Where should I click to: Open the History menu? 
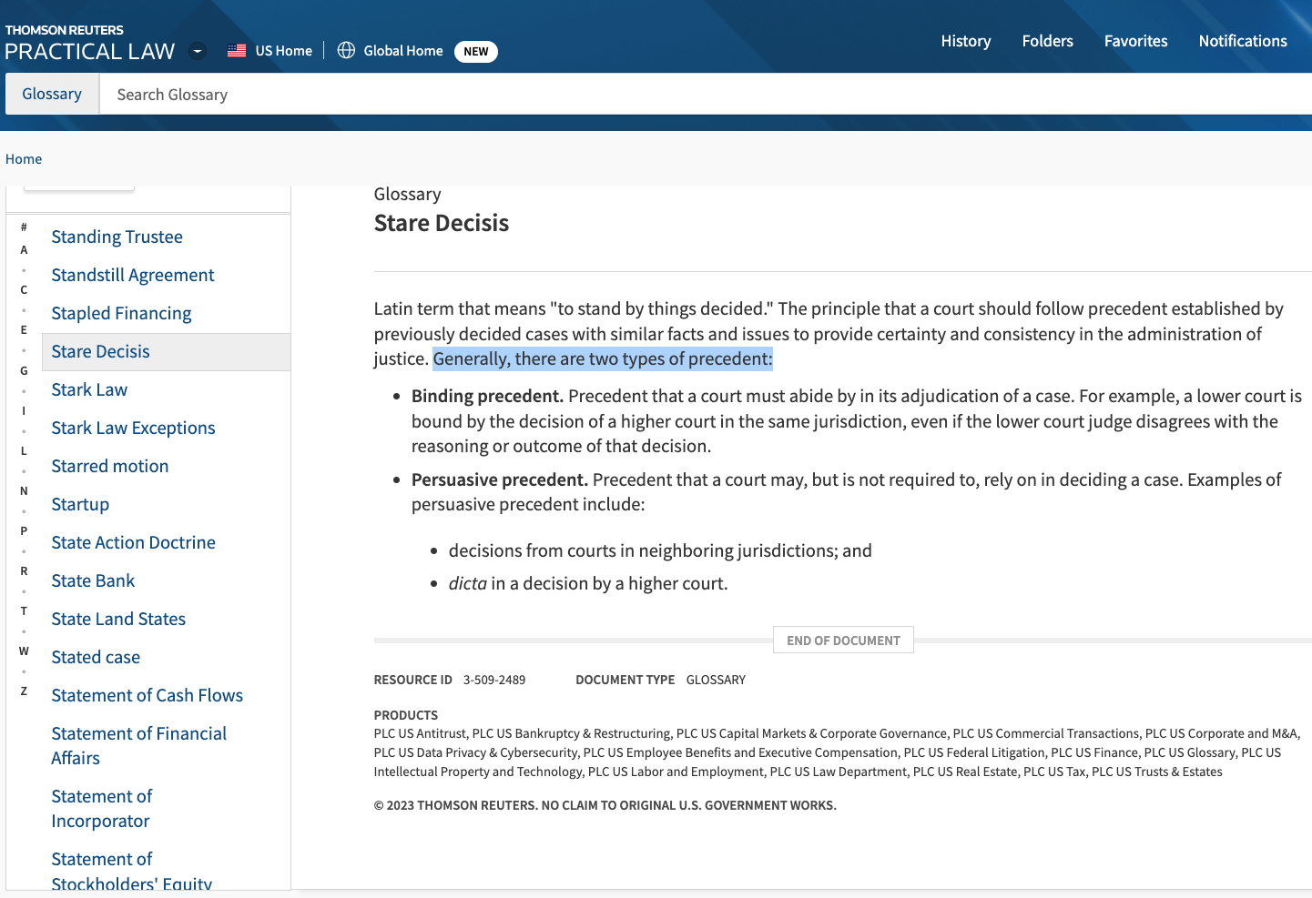(x=965, y=41)
